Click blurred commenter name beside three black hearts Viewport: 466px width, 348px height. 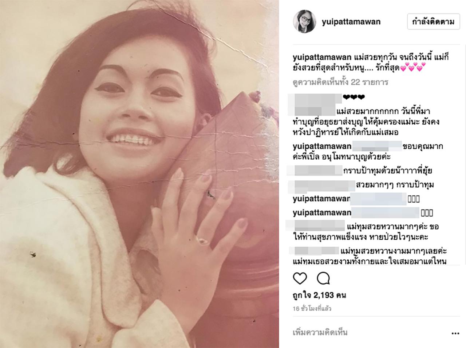tap(315, 99)
